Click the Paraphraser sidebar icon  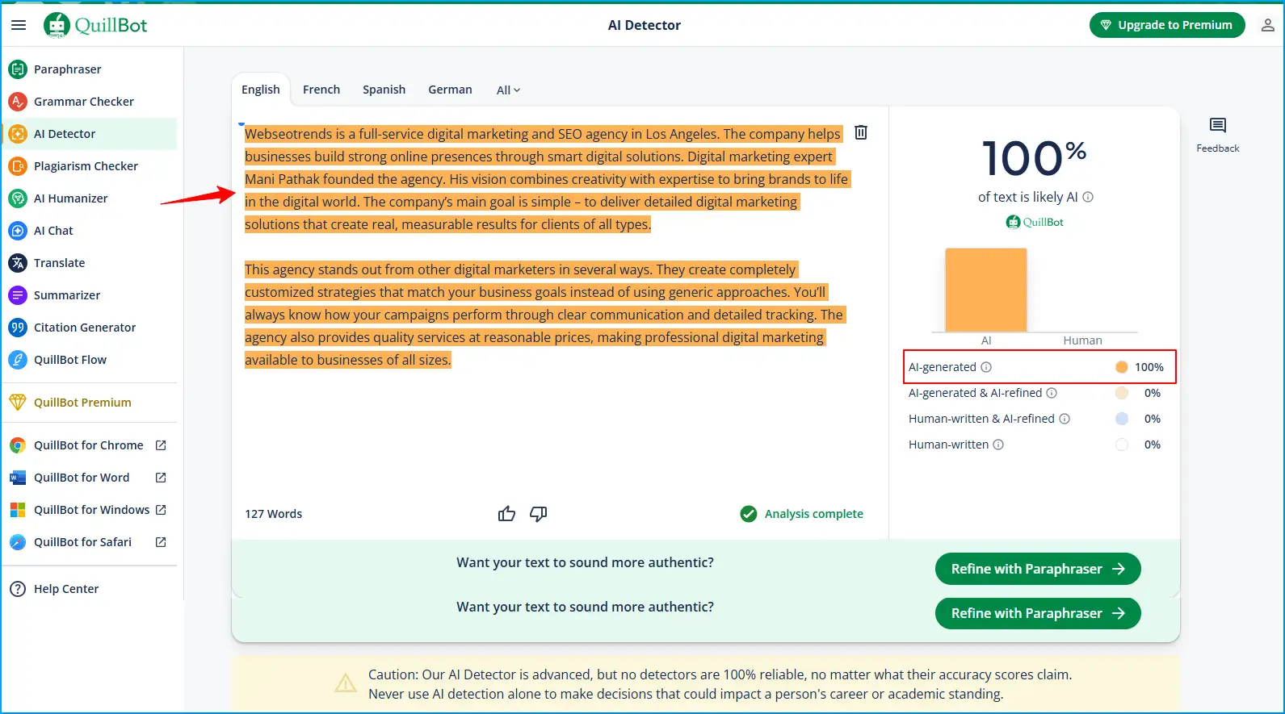(x=18, y=69)
